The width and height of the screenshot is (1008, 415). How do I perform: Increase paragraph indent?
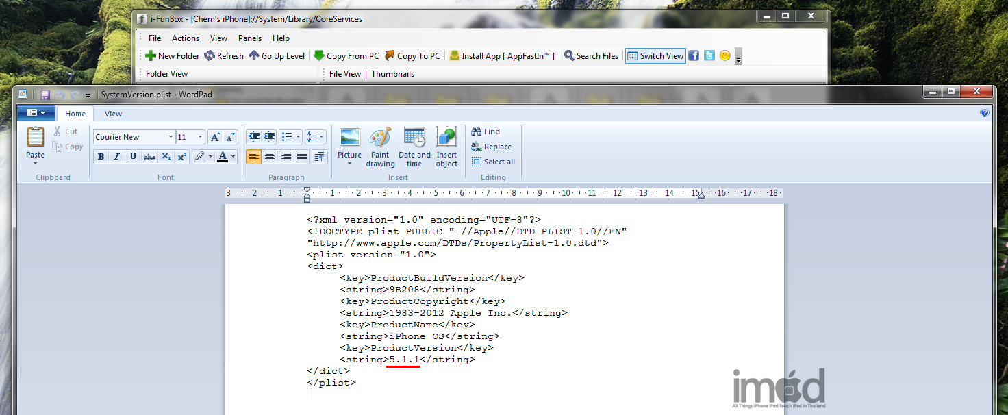(270, 137)
